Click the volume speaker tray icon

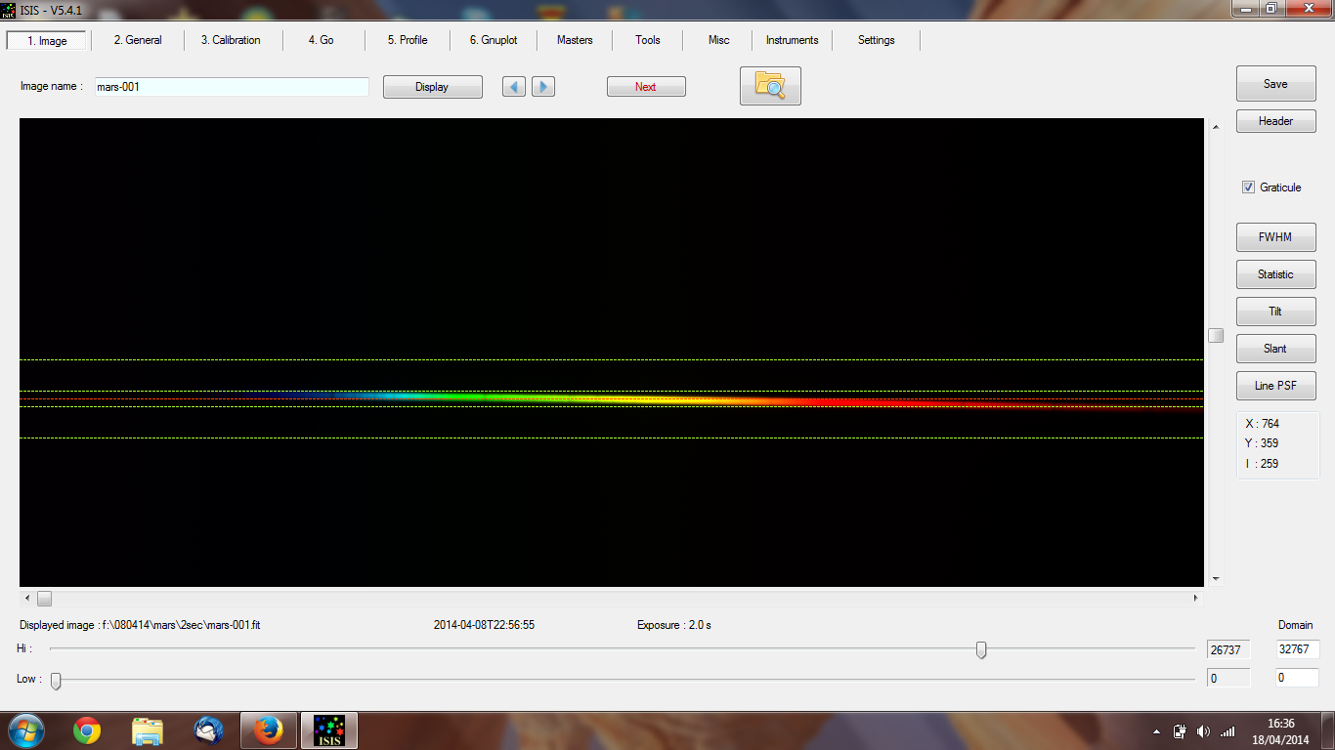[1203, 731]
